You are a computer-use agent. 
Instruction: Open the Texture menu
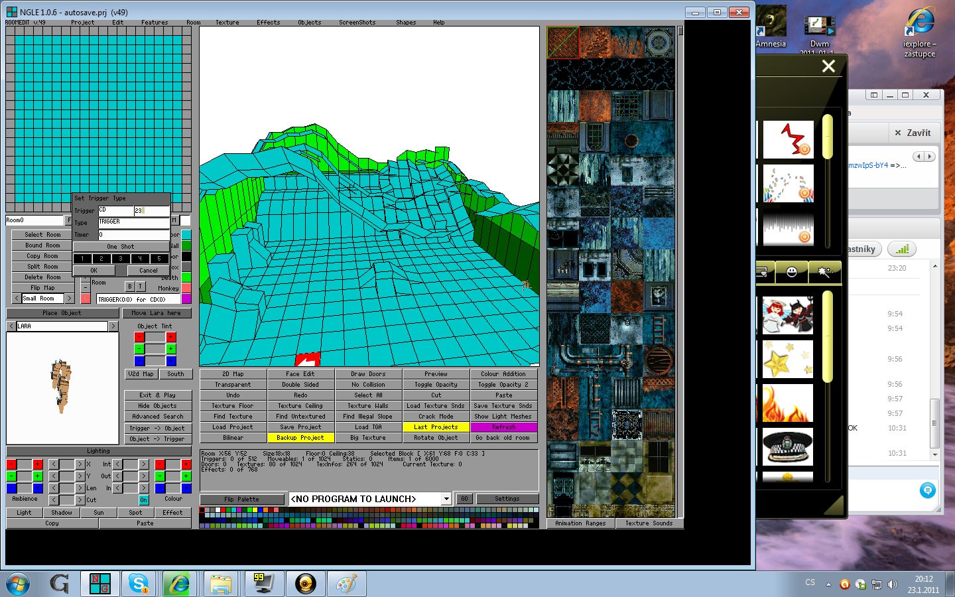(227, 23)
